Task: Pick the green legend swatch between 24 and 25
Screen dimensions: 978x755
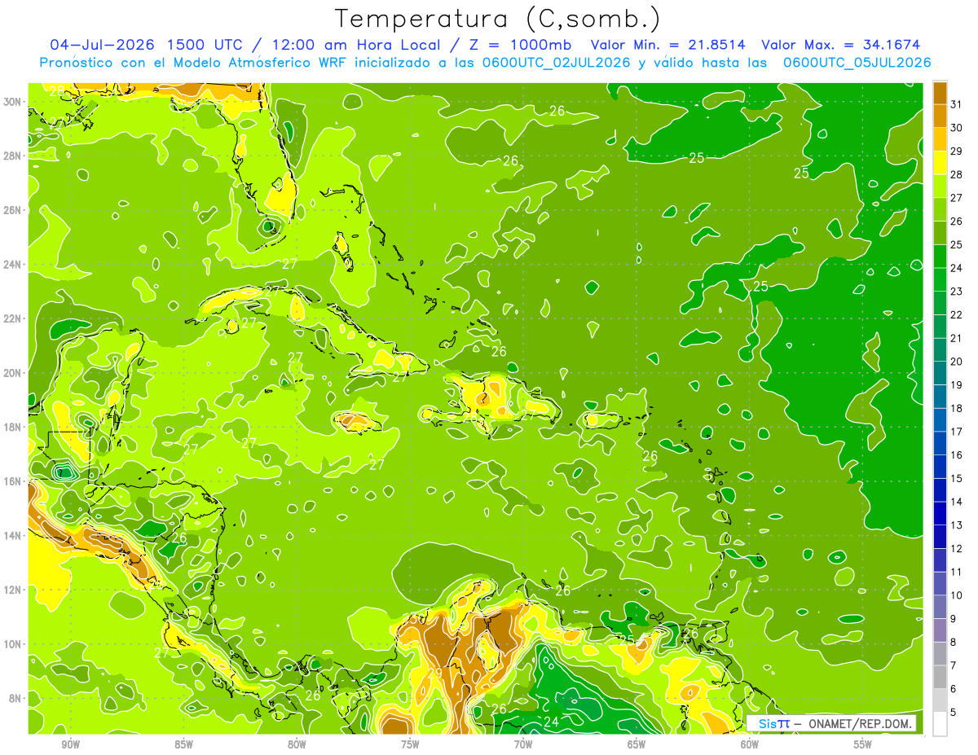Action: pos(940,257)
